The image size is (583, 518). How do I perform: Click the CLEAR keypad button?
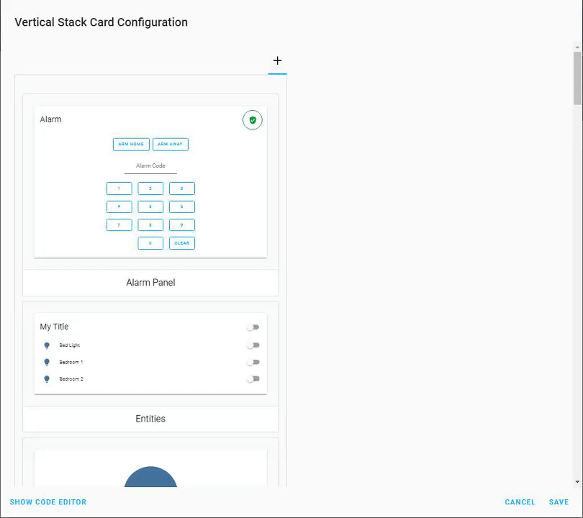(x=182, y=243)
